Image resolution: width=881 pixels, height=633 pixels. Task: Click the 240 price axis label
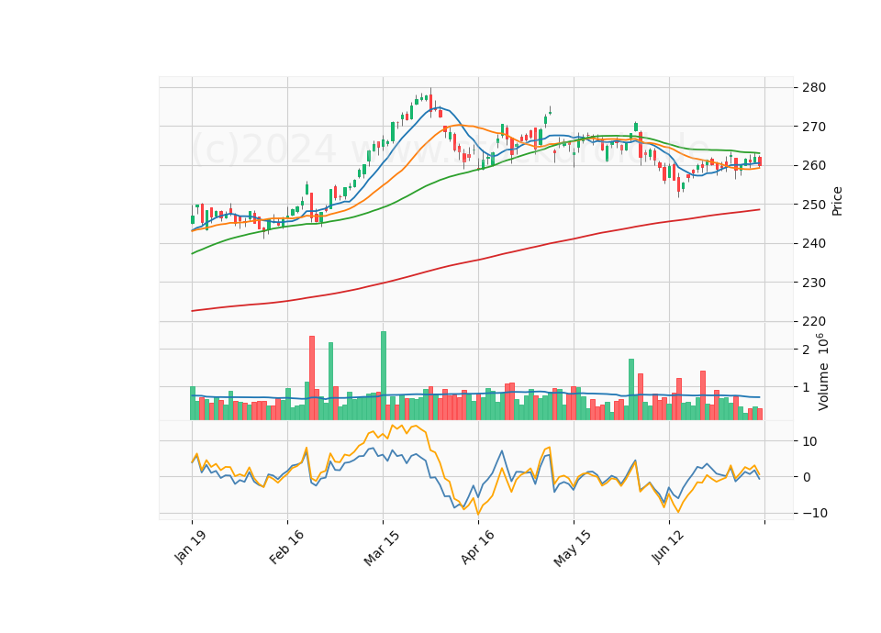814,244
